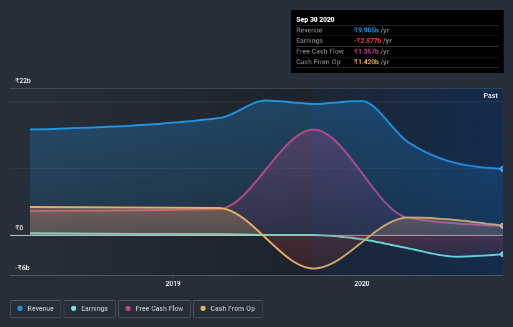The width and height of the screenshot is (513, 327).
Task: Click the Earnings row label in tooltip
Action: point(309,41)
